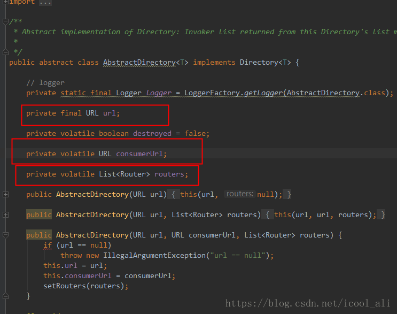Screen dimensions: 397x314
Task: Click the LoggerFactory class reference
Action: (x=212, y=93)
